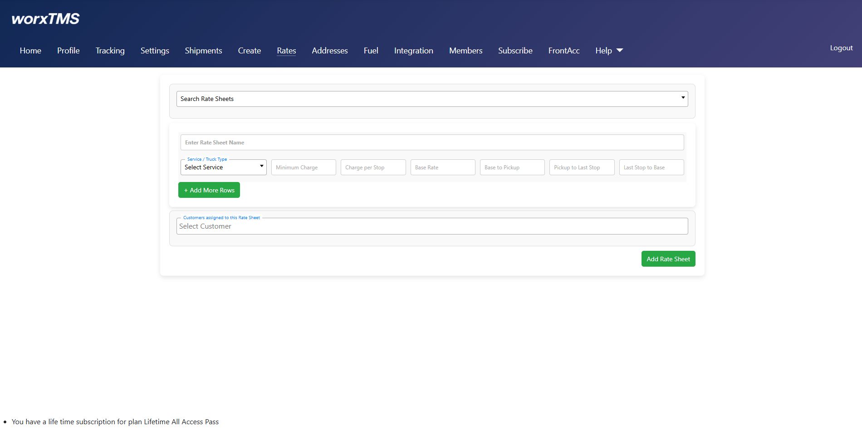This screenshot has height=431, width=862.
Task: Switch to the Shipments section
Action: (x=203, y=51)
